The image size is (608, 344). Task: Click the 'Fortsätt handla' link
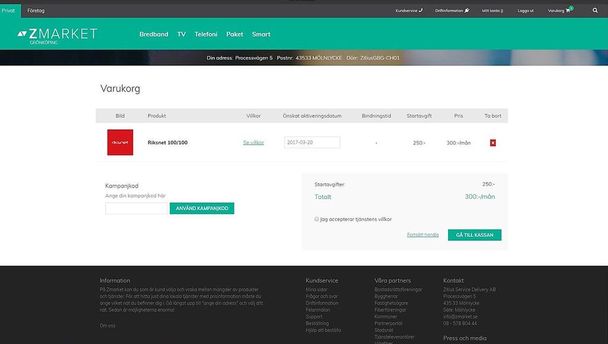(x=423, y=235)
